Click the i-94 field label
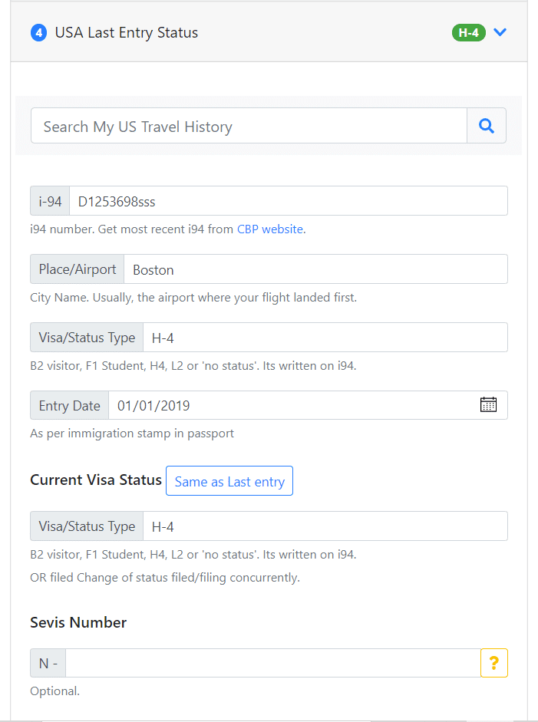 (49, 200)
